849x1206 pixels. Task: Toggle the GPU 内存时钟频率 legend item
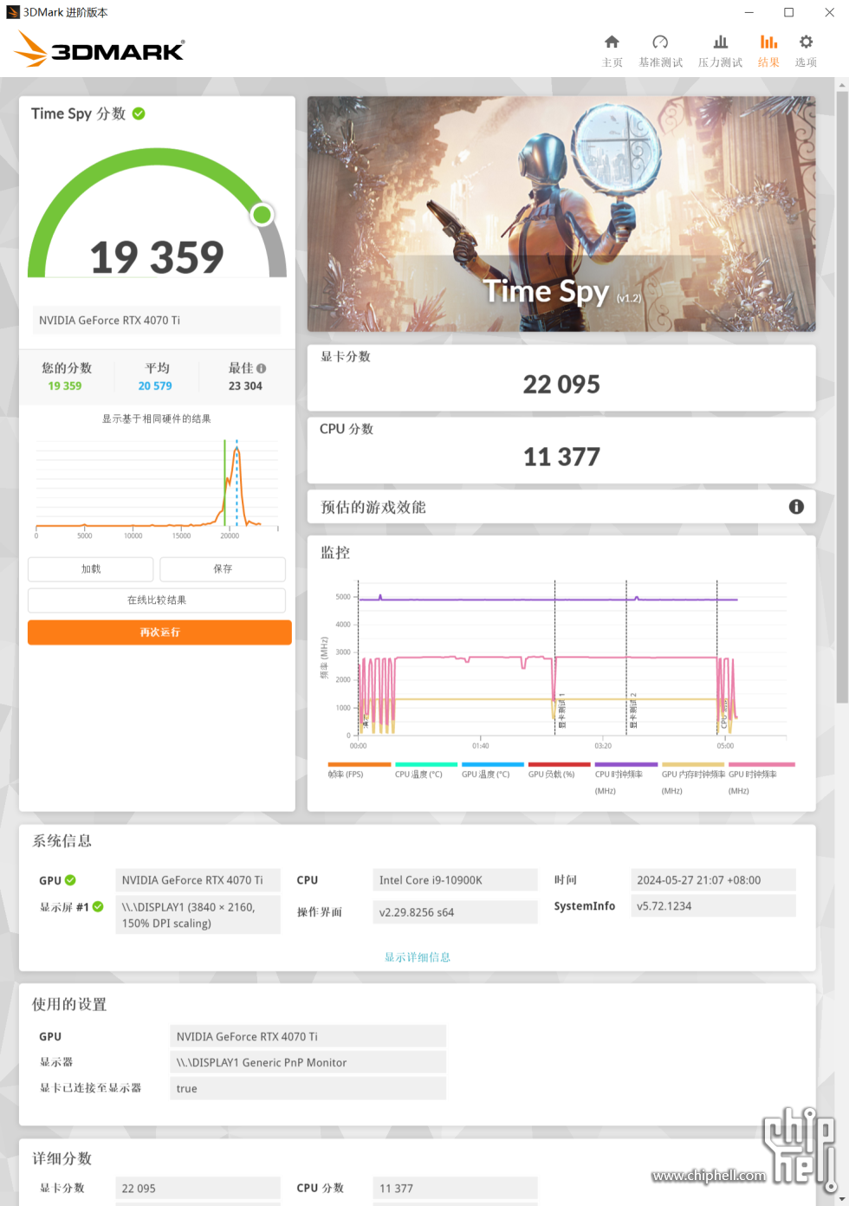click(692, 778)
